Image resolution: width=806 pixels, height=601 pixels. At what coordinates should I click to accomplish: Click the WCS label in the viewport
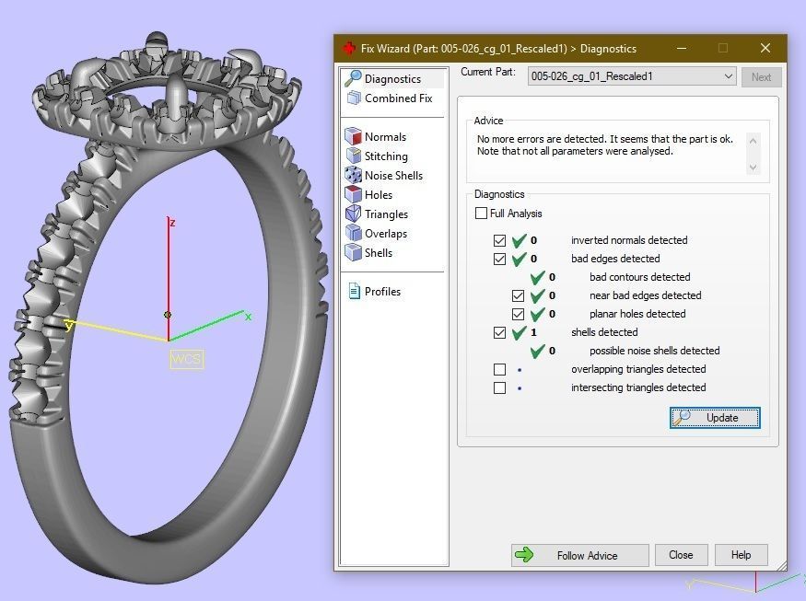point(186,359)
